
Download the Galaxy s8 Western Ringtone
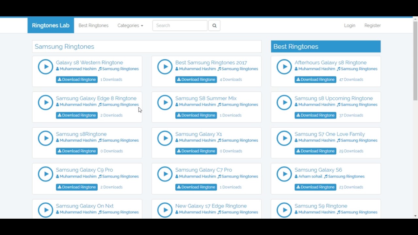pyautogui.click(x=77, y=79)
